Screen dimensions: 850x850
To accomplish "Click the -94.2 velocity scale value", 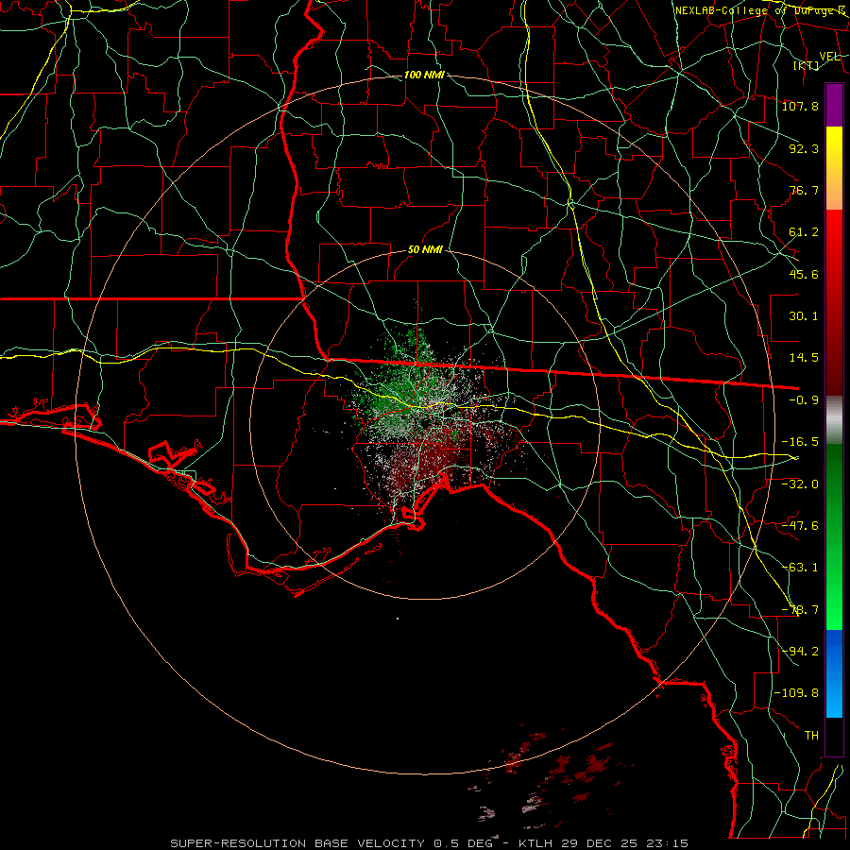I will (800, 652).
